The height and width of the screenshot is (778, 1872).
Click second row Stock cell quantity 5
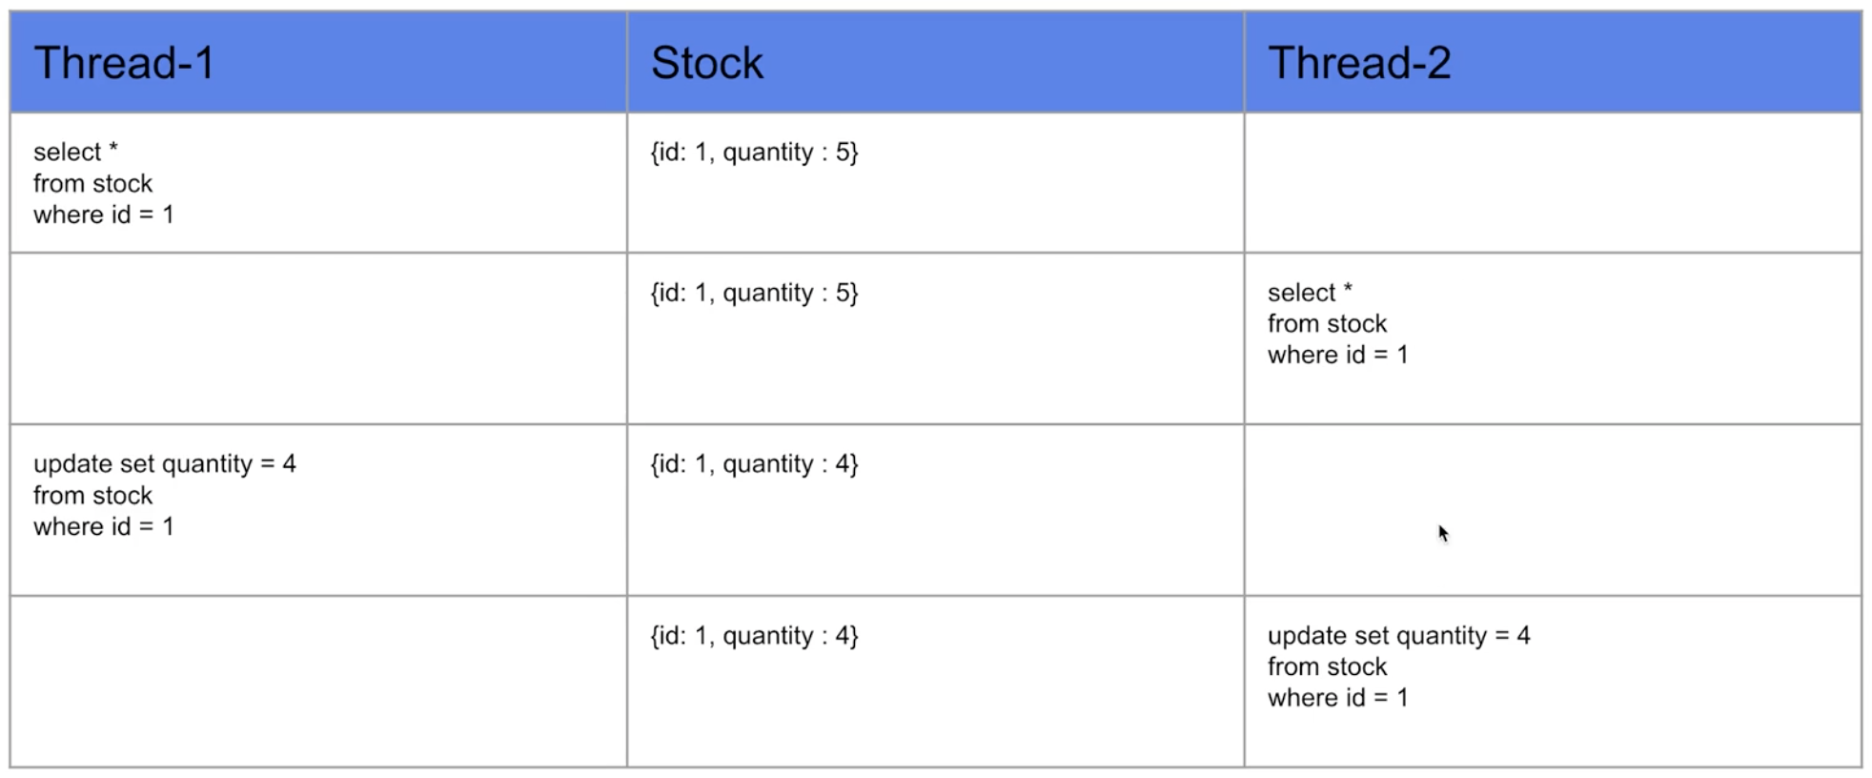(935, 338)
